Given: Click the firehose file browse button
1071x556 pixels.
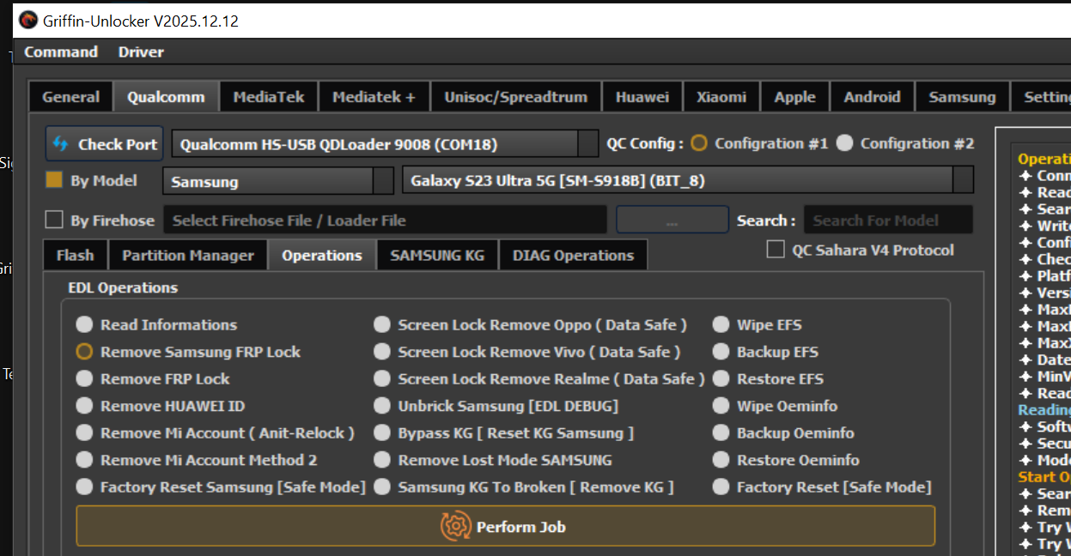Looking at the screenshot, I should tap(672, 221).
